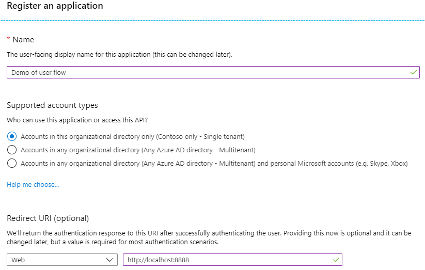This screenshot has width=425, height=270.
Task: Click green checkmark in Name field
Action: (413, 73)
